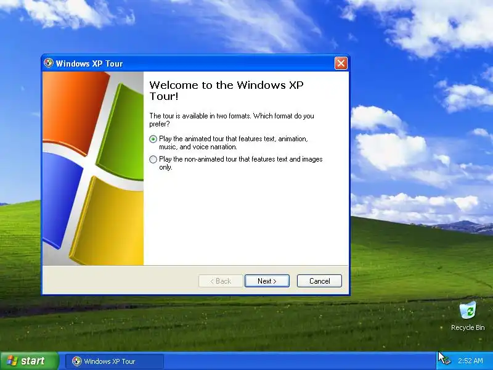Click the Recycle Bin desktop icon
Image resolution: width=493 pixels, height=370 pixels.
(x=468, y=316)
